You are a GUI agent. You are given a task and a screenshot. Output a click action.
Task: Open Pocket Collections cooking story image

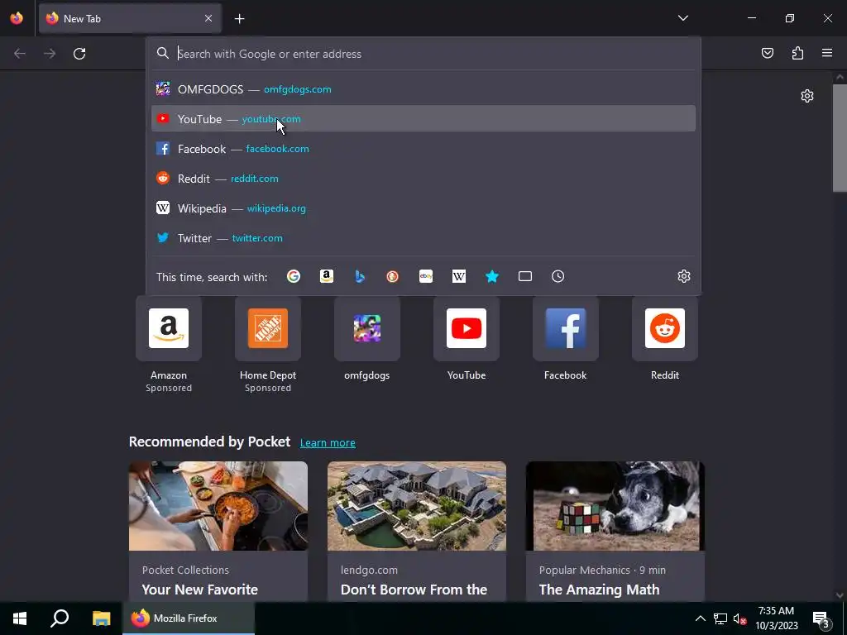pyautogui.click(x=218, y=506)
